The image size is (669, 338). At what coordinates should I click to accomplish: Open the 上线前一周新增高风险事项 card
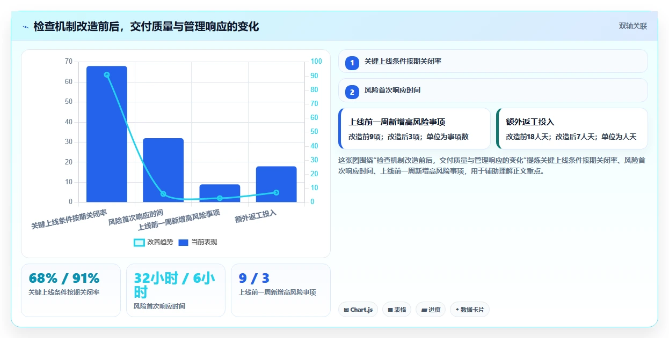415,129
